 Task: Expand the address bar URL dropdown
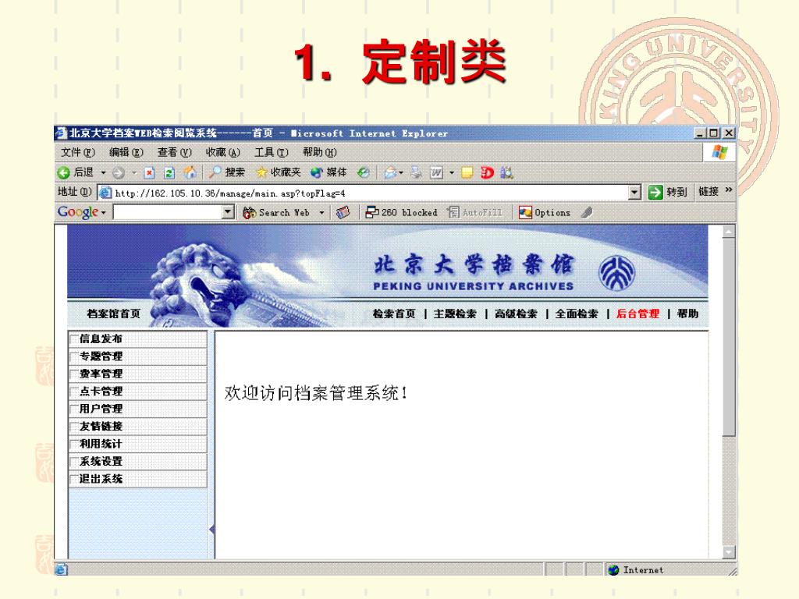[634, 193]
